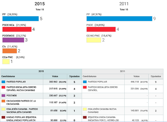Select the 2015 chart heading
Image resolution: width=167 pixels, height=122 pixels.
coord(39,4)
